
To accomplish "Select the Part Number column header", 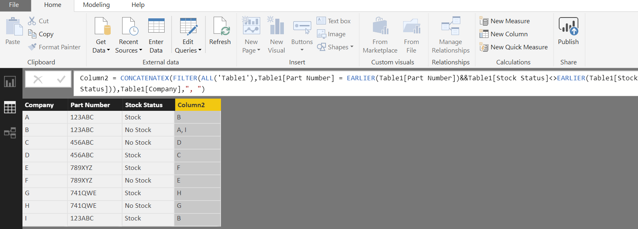I will coord(95,105).
